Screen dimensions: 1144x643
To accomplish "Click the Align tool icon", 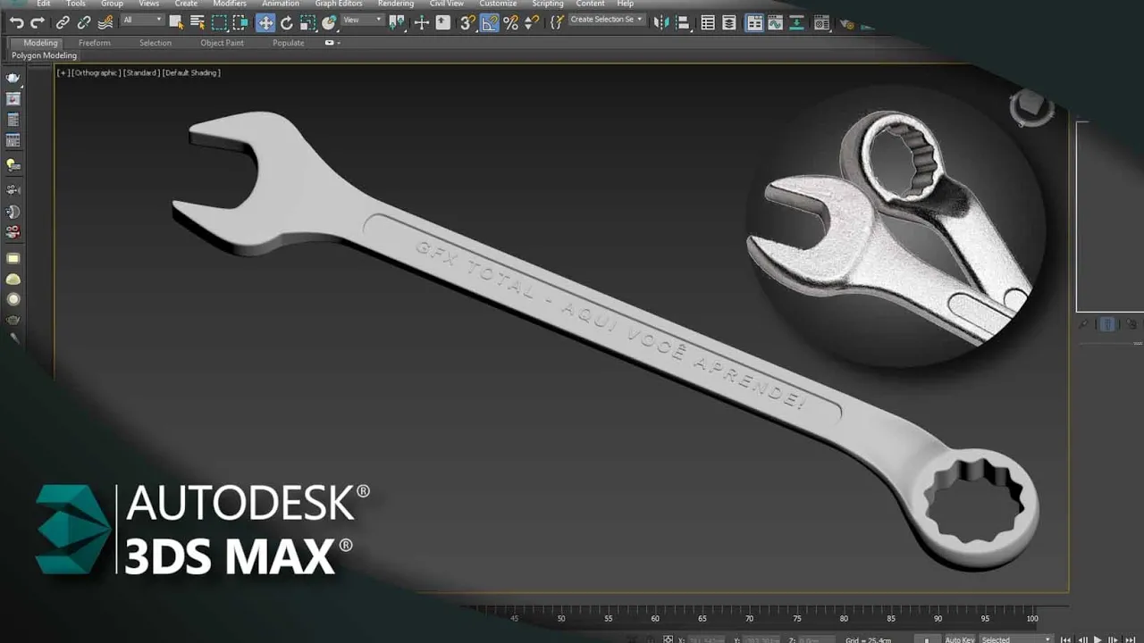I will point(682,22).
